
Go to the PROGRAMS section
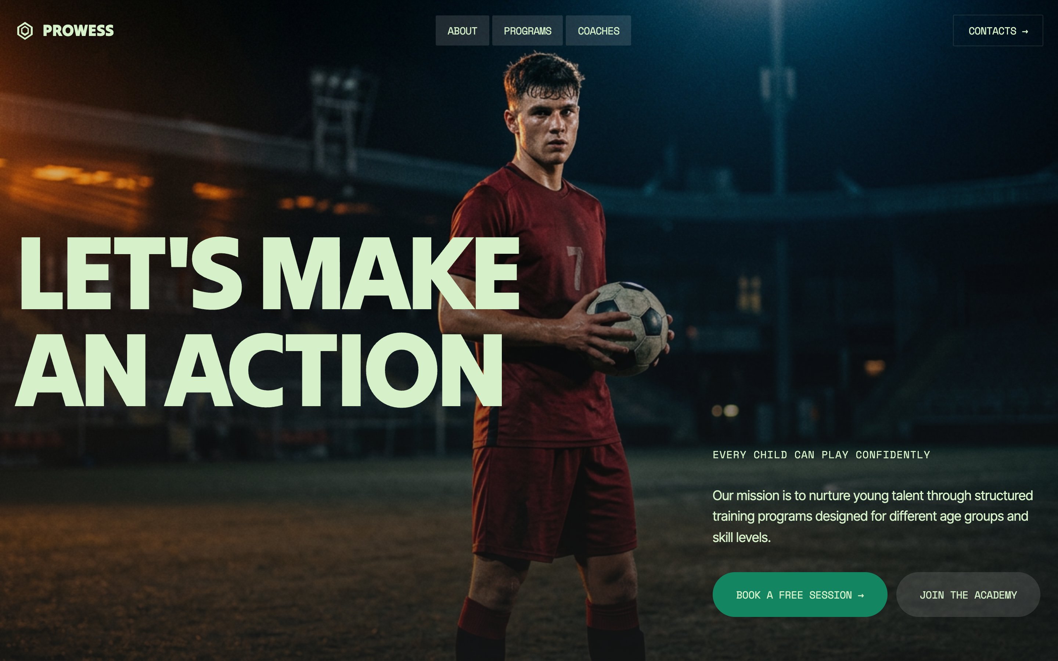tap(527, 30)
